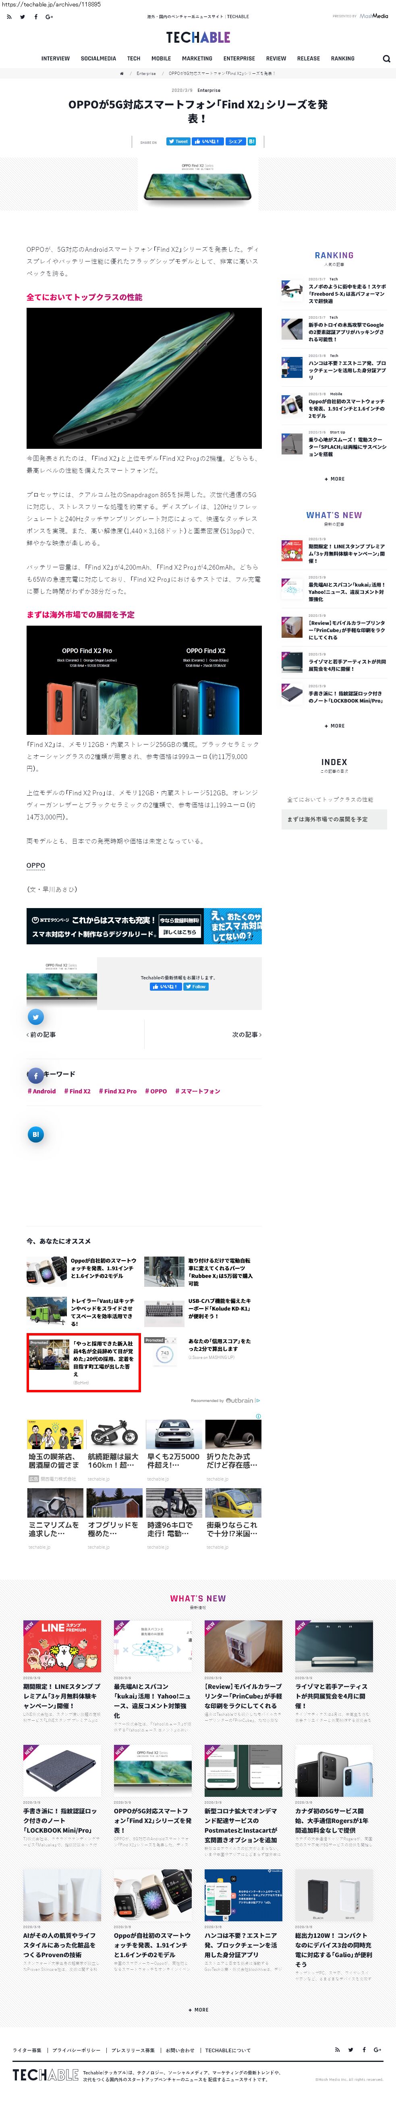Go to the next article link 次の記事
Image resolution: width=396 pixels, height=2103 pixels.
(x=247, y=1034)
